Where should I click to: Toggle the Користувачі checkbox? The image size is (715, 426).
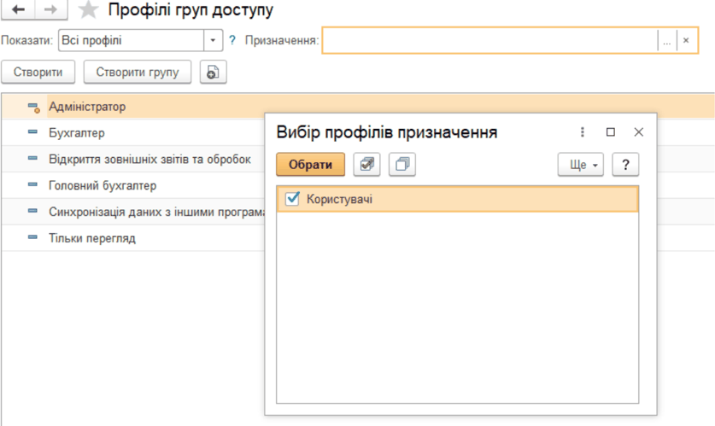coord(292,199)
